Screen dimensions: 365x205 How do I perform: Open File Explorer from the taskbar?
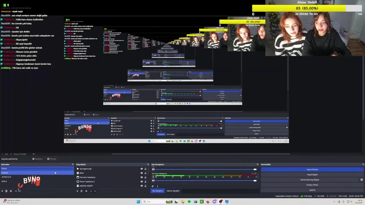point(183,202)
